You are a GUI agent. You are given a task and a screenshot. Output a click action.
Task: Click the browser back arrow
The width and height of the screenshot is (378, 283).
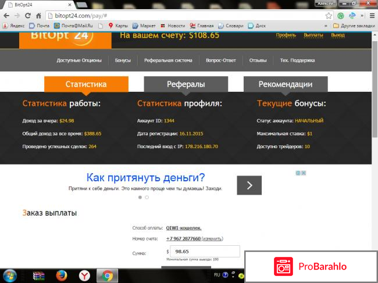6,16
